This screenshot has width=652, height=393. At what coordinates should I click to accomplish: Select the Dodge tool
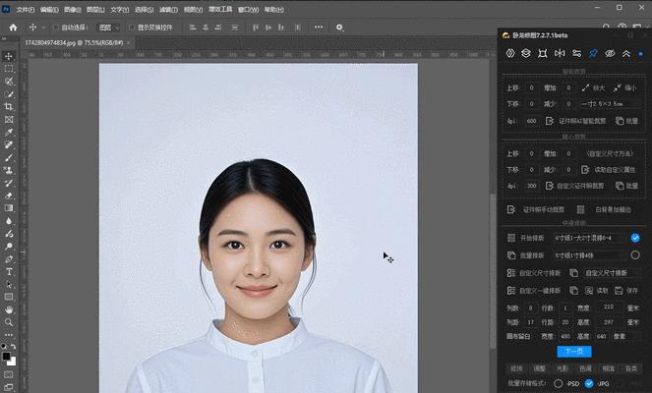tap(9, 246)
